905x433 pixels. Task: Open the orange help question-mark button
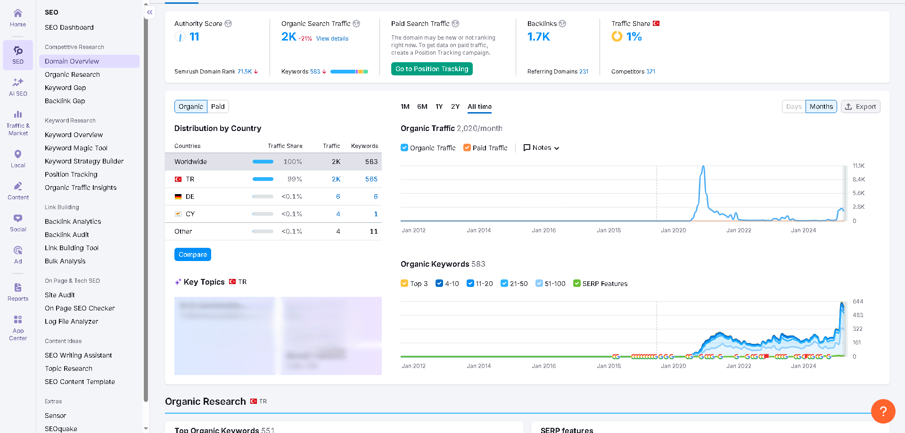883,411
